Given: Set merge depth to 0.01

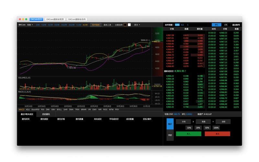Looking at the screenshot, I should click(x=177, y=25).
